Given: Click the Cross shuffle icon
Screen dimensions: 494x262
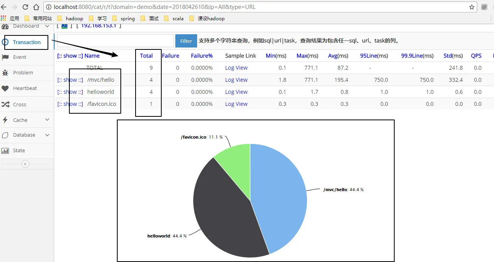Looking at the screenshot, I should tap(5, 104).
